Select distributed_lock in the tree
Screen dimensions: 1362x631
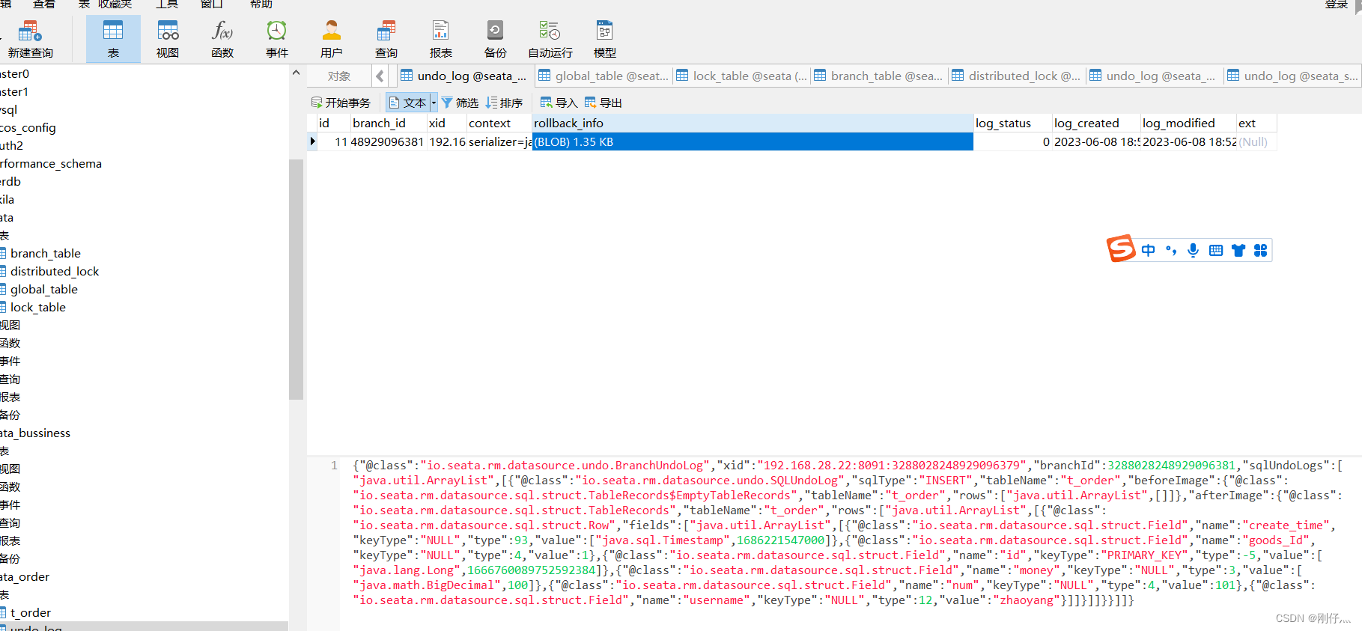54,271
